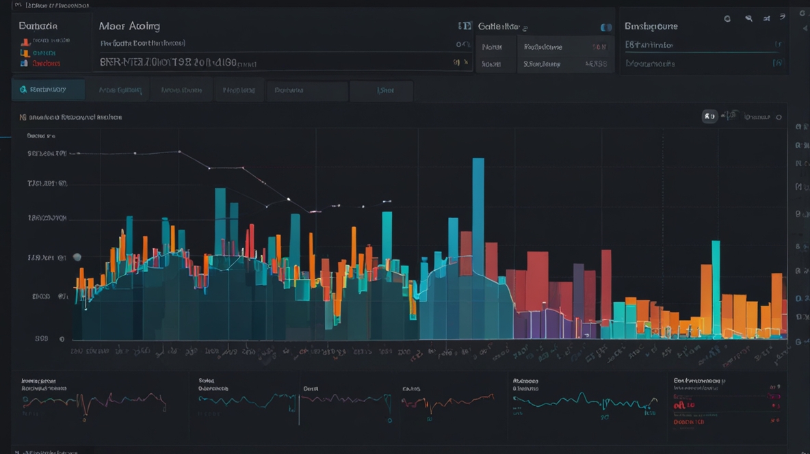Click the teal bracket icon on the lower top-right row
Screen dimensions: 810x454
click(x=777, y=63)
